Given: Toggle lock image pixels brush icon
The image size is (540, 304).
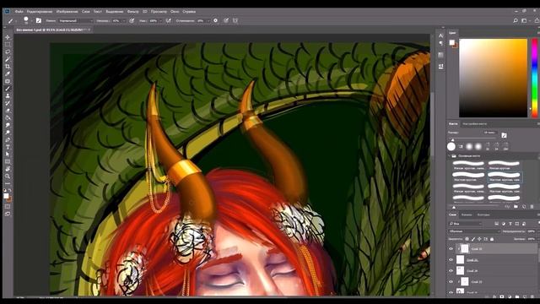Looking at the screenshot, I should [473, 239].
